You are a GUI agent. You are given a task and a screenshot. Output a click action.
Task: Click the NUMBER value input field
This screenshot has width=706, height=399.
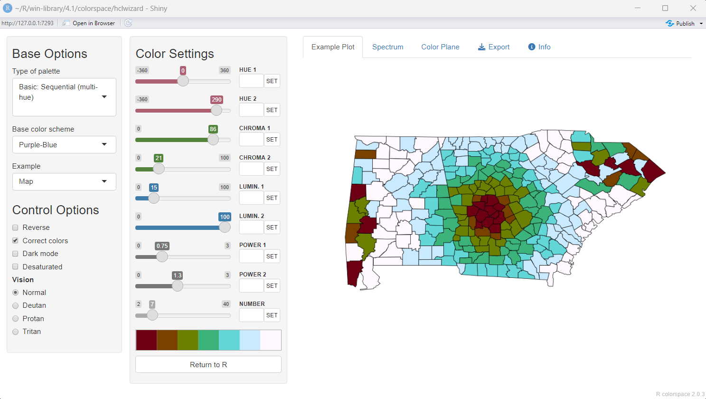pyautogui.click(x=251, y=315)
